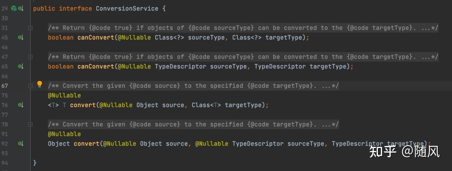Image resolution: width=452 pixels, height=171 pixels.
Task: Click the implementations gutter icon on line 45
Action: [20, 38]
